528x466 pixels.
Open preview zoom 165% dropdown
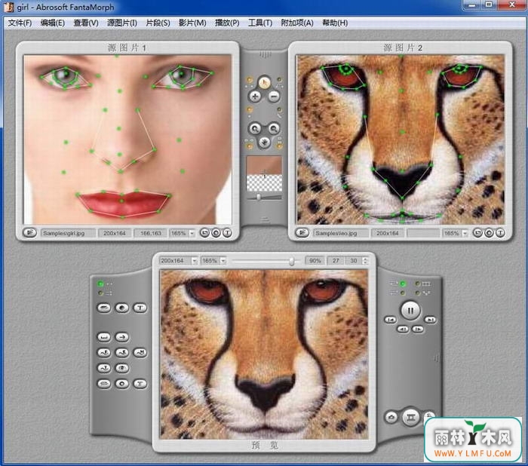tap(223, 261)
